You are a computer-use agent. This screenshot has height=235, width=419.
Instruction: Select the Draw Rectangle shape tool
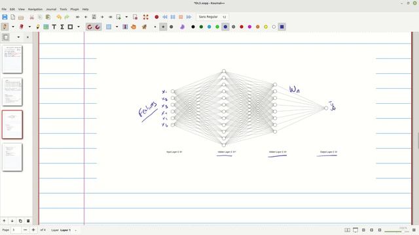point(70,27)
